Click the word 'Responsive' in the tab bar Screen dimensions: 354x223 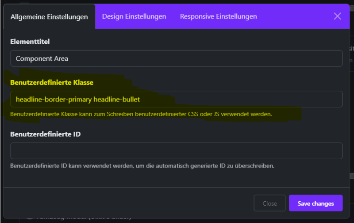[197, 16]
